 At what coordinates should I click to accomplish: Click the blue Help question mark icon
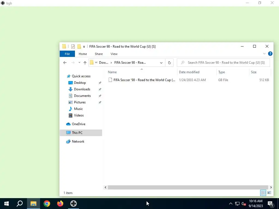(270, 54)
